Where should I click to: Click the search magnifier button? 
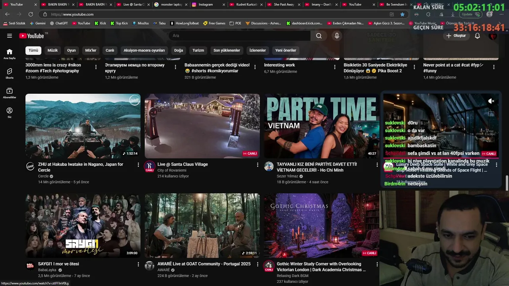[319, 36]
